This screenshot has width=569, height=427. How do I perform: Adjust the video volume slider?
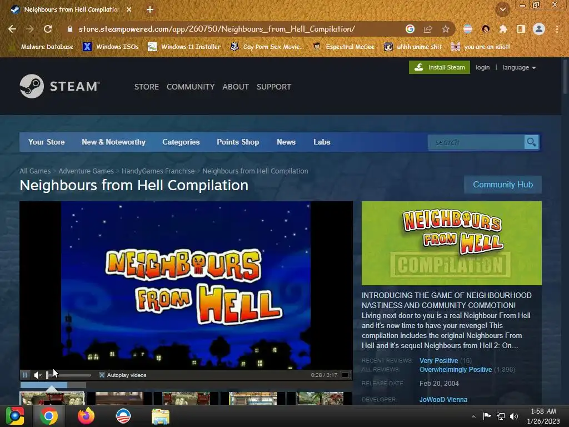click(x=68, y=375)
